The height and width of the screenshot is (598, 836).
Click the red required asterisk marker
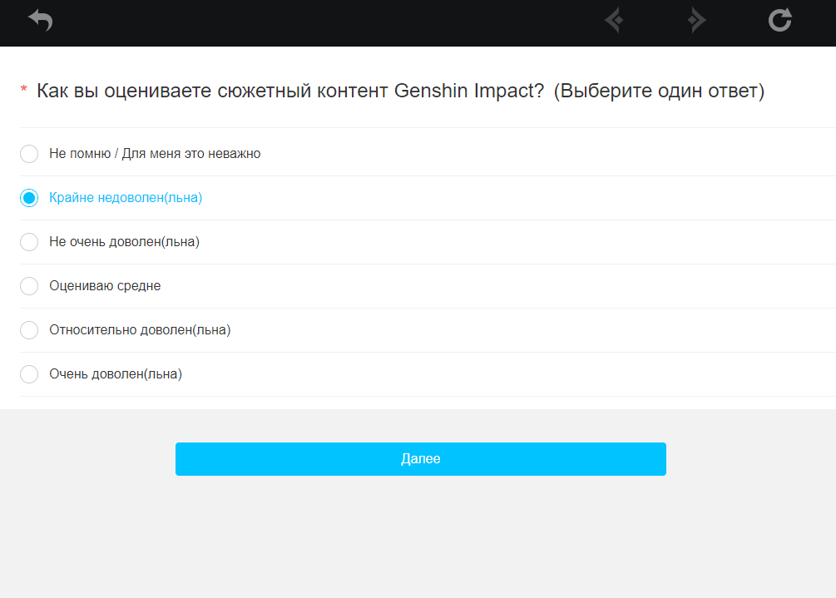[x=23, y=88]
